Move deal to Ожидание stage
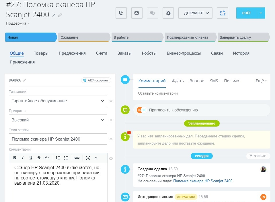This screenshot has height=202, width=275. [x=84, y=37]
